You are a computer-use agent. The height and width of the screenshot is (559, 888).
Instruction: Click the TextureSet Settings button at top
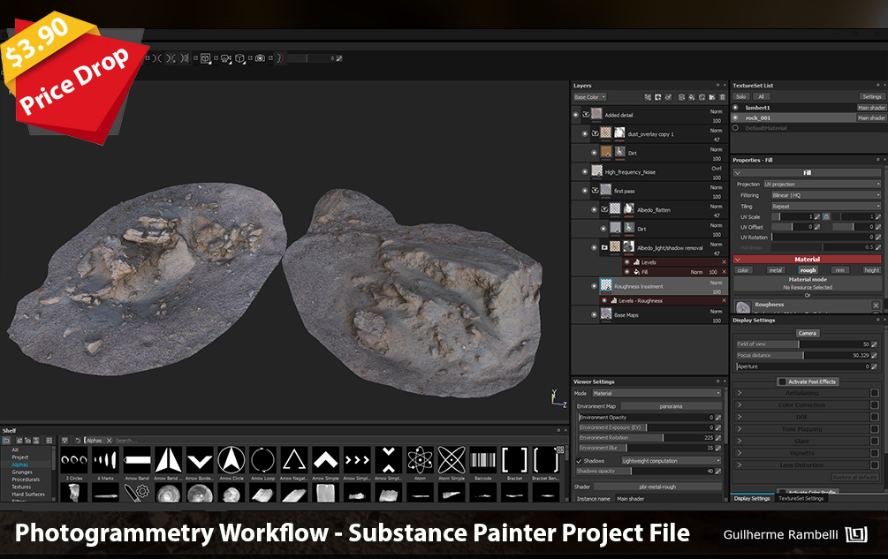871,97
